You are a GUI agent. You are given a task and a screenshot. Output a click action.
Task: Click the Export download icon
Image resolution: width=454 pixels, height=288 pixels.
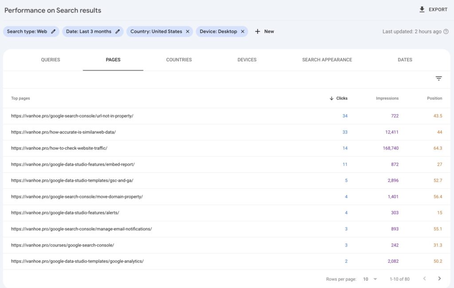pyautogui.click(x=422, y=10)
